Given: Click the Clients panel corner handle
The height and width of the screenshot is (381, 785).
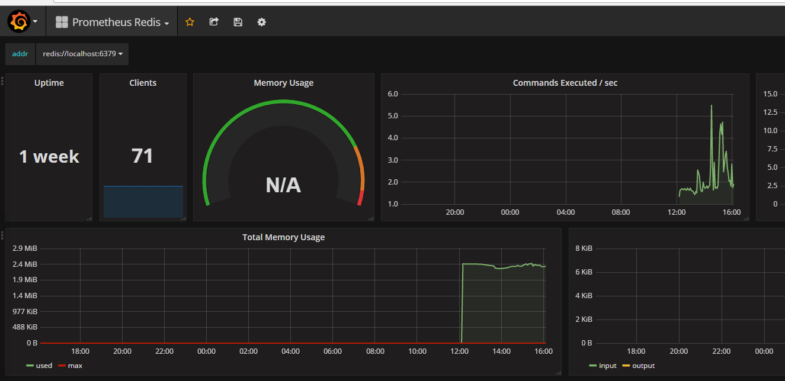Looking at the screenshot, I should [x=183, y=218].
